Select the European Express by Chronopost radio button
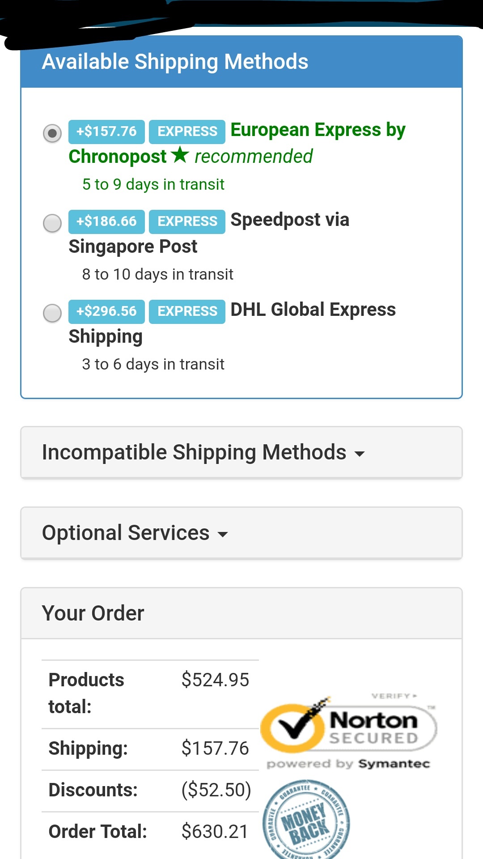The image size is (483, 859). pyautogui.click(x=52, y=133)
